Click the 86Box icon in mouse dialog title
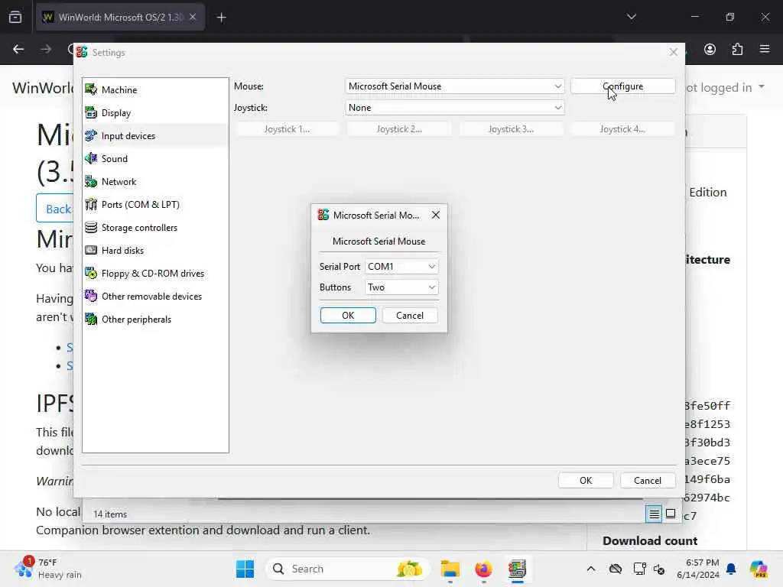This screenshot has width=783, height=587. point(323,215)
